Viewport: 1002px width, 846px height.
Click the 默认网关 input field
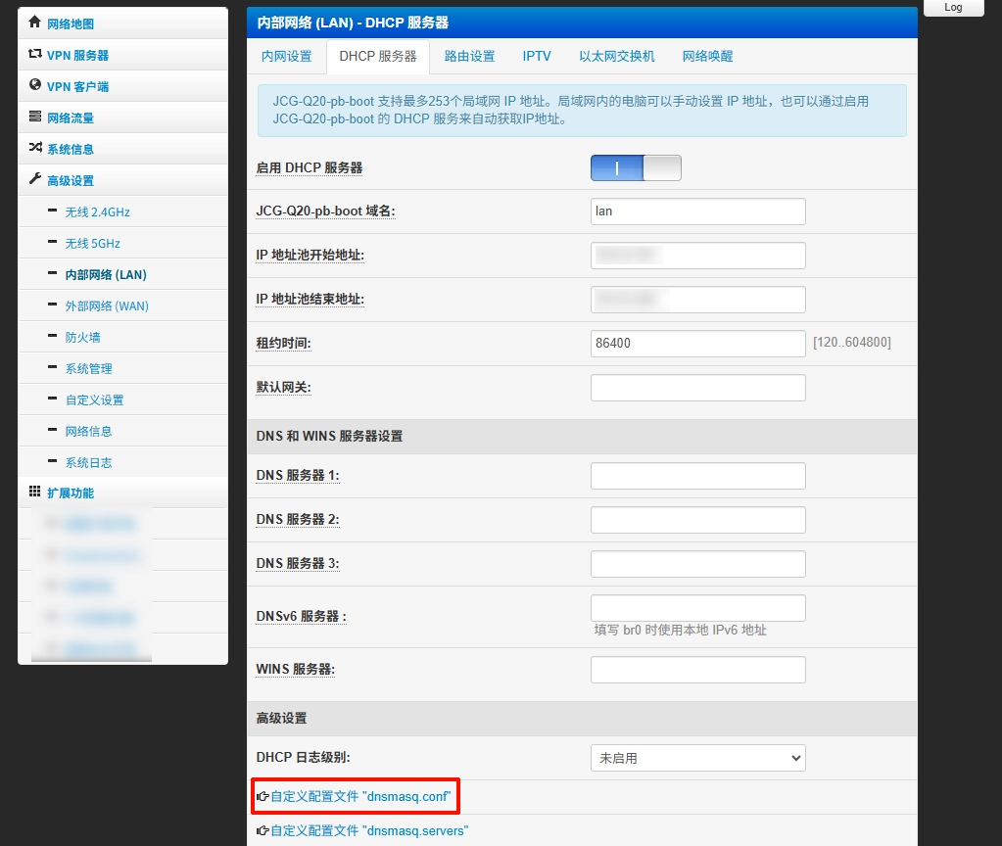tap(697, 387)
